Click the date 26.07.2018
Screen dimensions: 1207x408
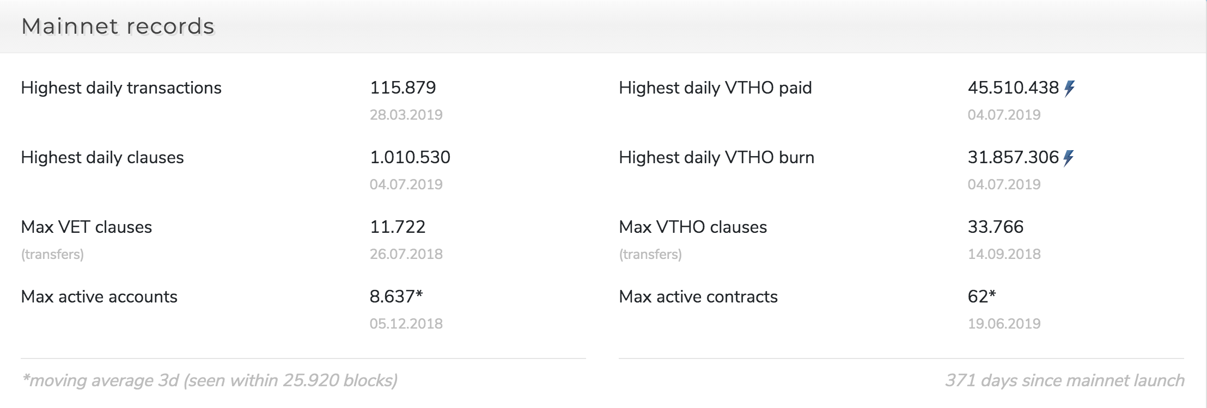(406, 254)
